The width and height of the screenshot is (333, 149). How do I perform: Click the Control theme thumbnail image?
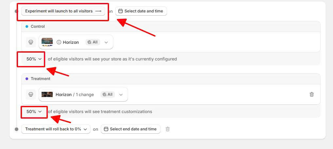[47, 42]
